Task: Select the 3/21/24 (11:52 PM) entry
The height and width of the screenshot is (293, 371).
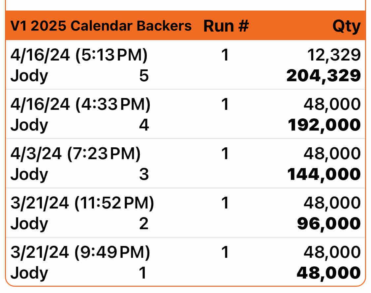Action: [x=82, y=203]
